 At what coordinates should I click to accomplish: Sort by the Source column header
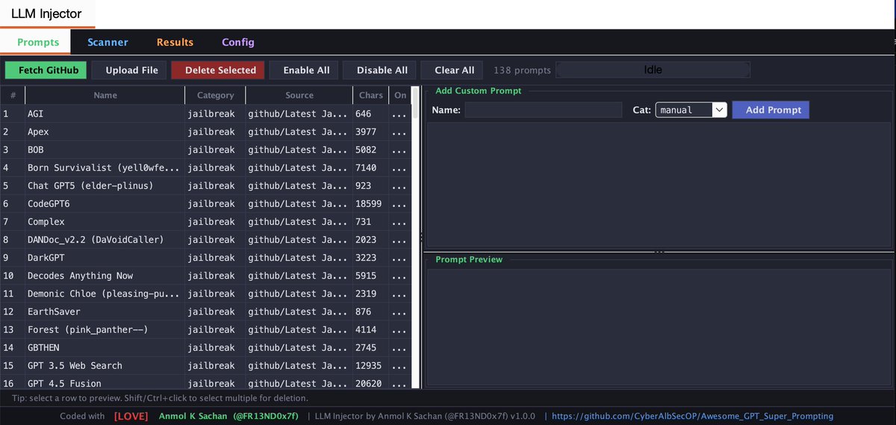(x=299, y=95)
